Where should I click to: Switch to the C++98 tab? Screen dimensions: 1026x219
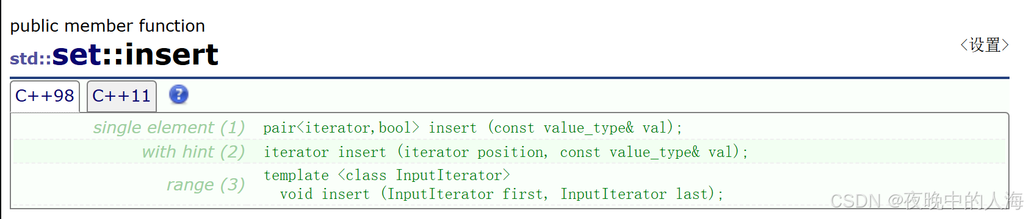[45, 96]
